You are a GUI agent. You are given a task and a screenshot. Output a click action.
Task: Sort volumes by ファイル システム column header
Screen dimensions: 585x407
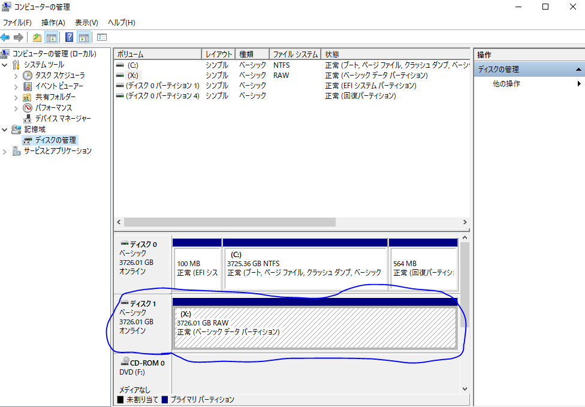point(294,54)
